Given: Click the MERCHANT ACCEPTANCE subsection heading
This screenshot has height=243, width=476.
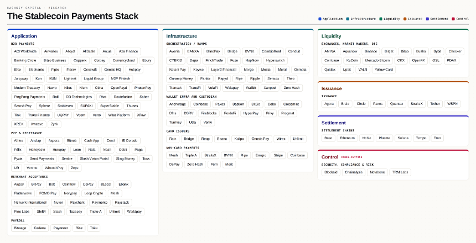Looking at the screenshot, I should click(29, 177).
